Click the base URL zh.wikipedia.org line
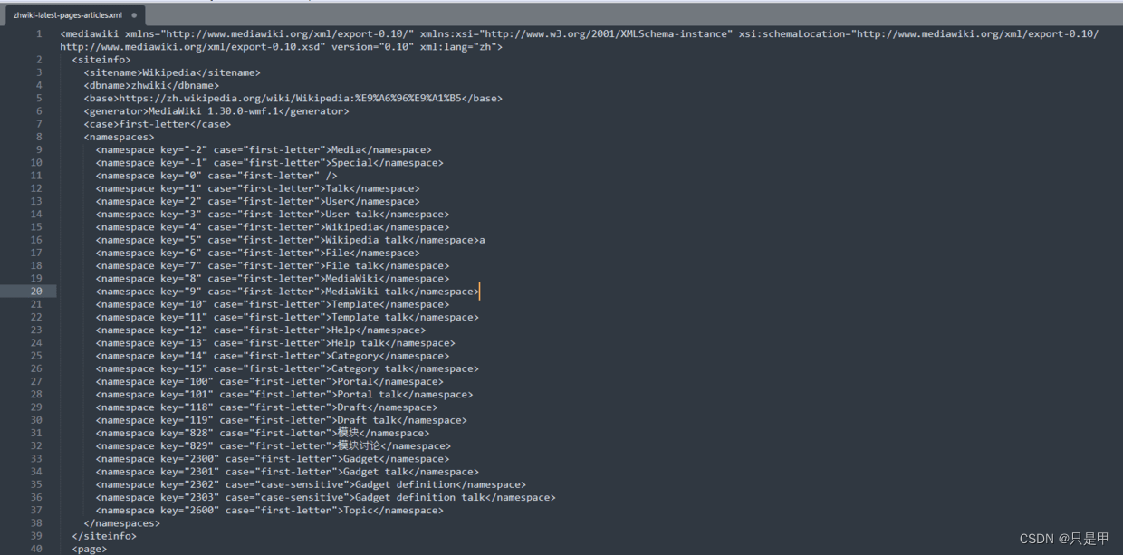The height and width of the screenshot is (555, 1123). point(293,98)
